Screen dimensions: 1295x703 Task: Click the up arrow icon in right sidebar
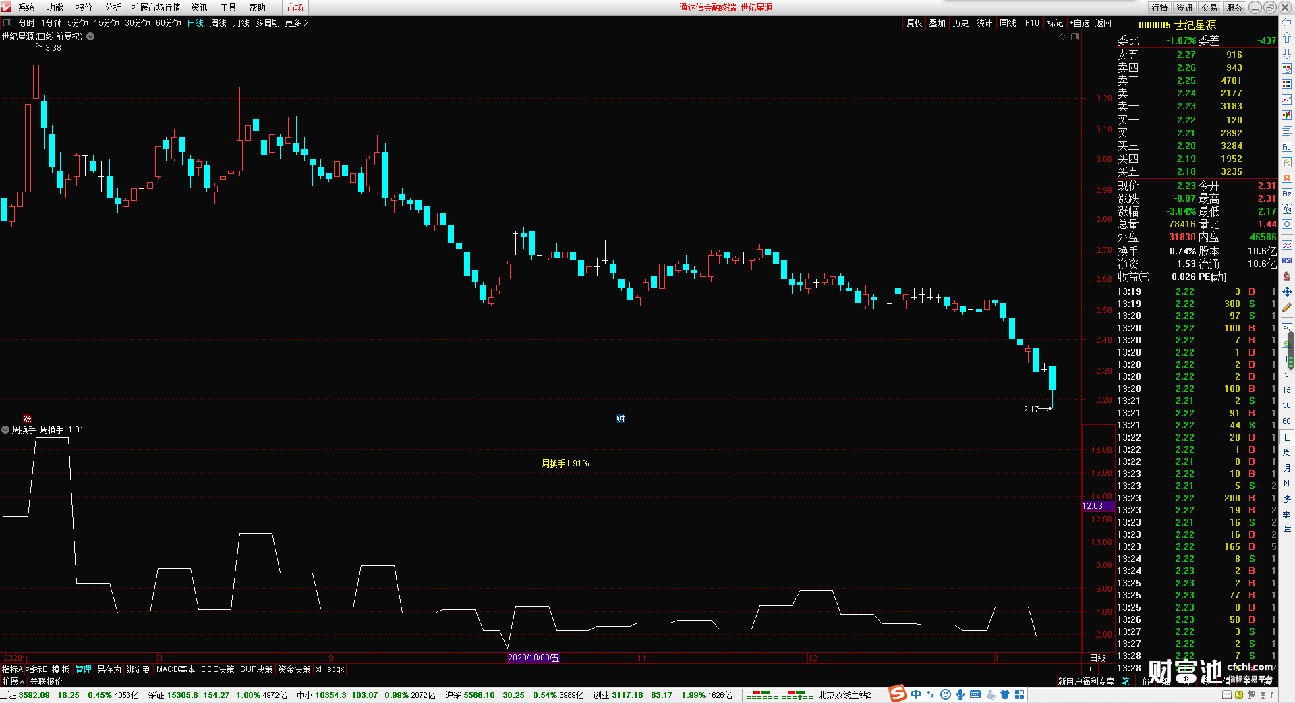coord(1287,38)
